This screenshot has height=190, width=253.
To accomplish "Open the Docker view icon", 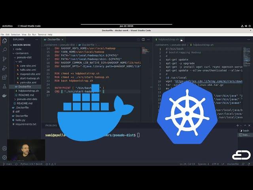I will click(x=4, y=95).
